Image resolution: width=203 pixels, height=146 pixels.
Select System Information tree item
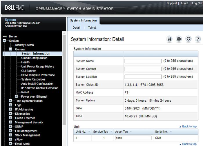(x=36, y=54)
